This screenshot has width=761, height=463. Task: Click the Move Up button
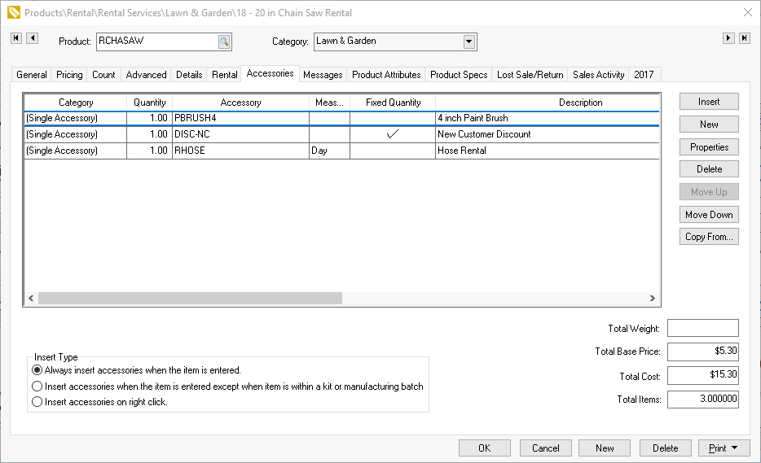(709, 192)
